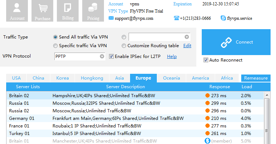Select the France 01 server row
This screenshot has width=276, height=144.
[x=135, y=126]
